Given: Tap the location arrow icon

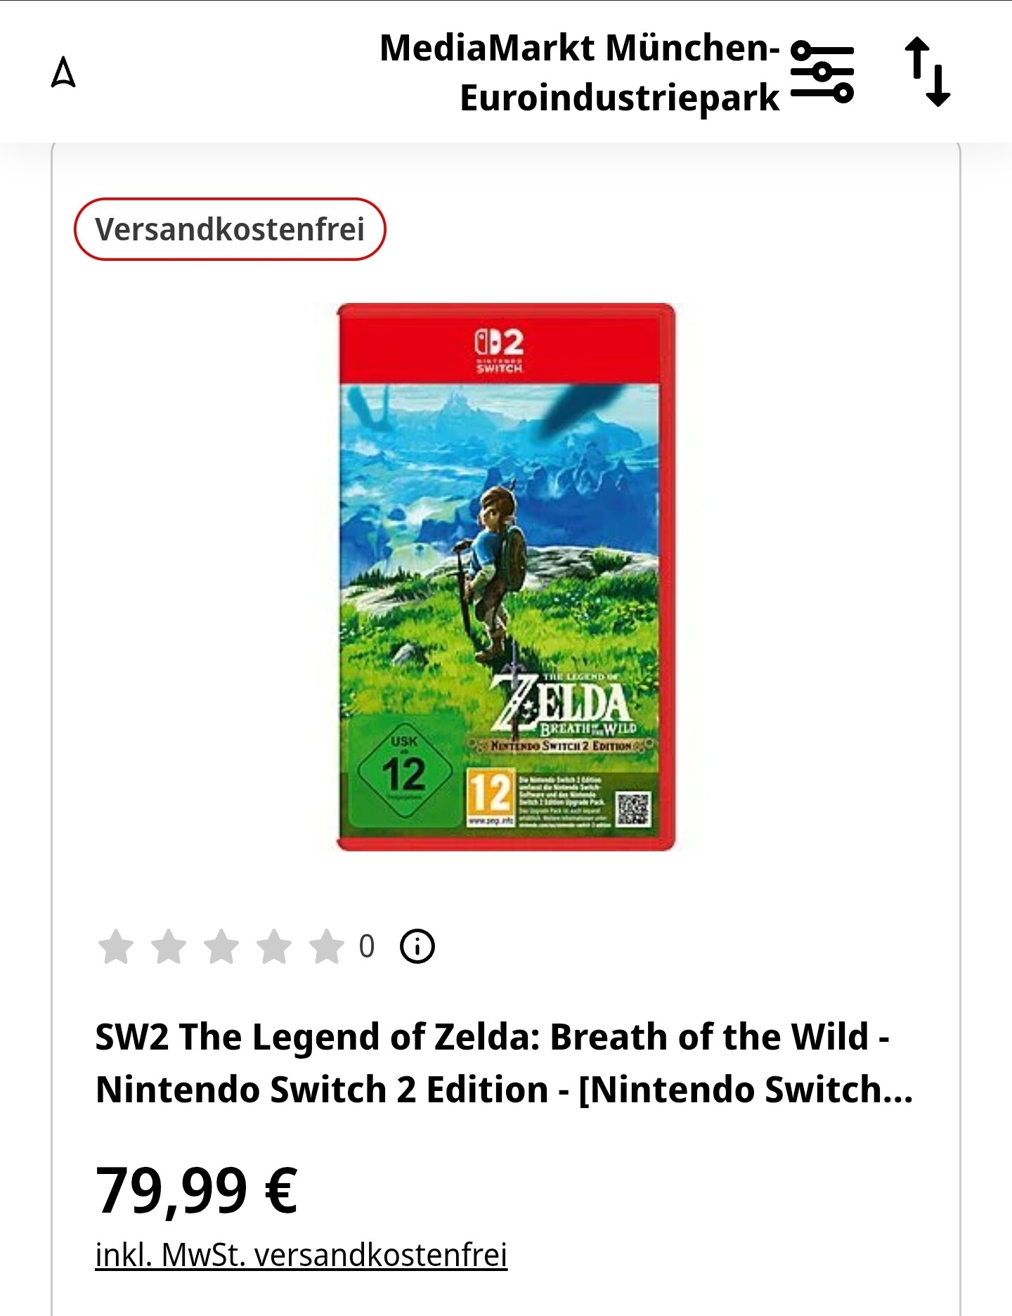Looking at the screenshot, I should (x=63, y=72).
